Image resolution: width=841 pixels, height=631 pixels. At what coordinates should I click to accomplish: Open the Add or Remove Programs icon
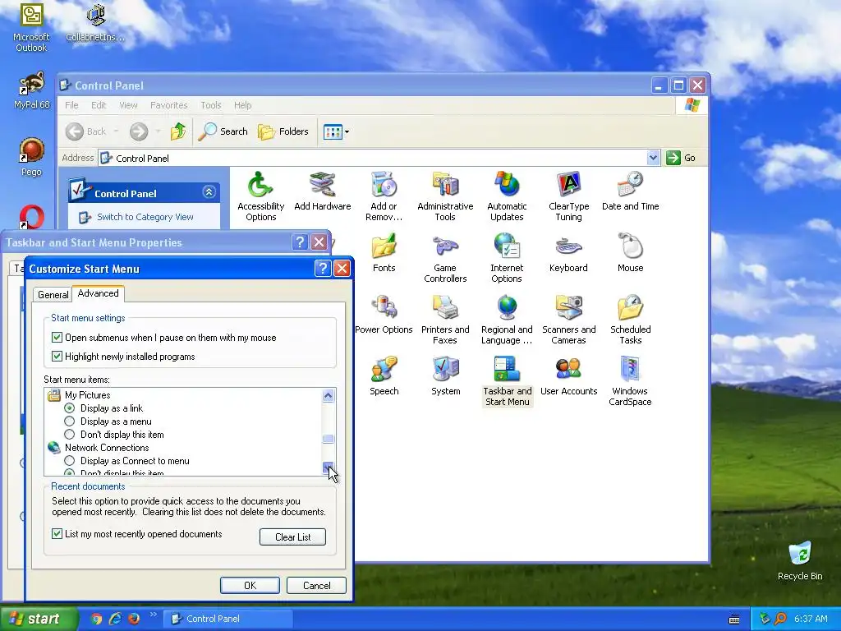[x=384, y=196]
